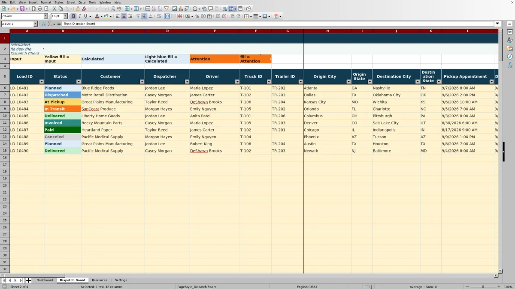Open the Tools menu
515x289 pixels.
pyautogui.click(x=92, y=2)
